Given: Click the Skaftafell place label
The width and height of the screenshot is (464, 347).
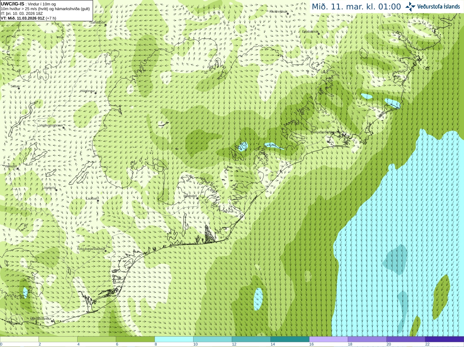Looking at the screenshot, I should (190, 196).
